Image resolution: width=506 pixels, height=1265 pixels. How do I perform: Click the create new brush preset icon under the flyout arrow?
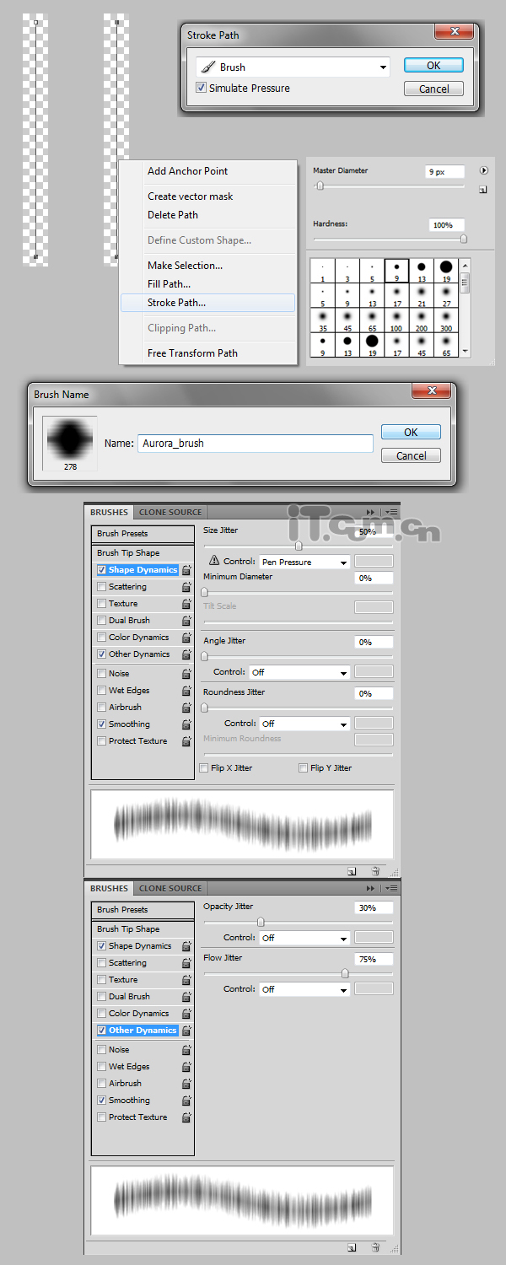pos(483,190)
